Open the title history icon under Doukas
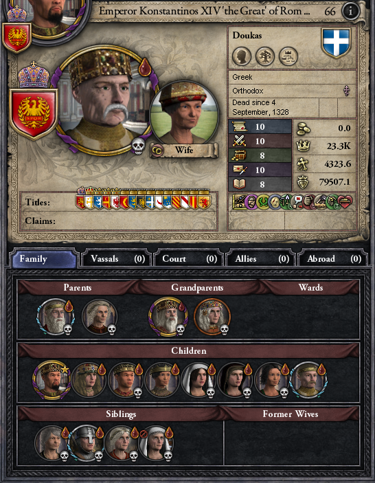 pos(288,56)
